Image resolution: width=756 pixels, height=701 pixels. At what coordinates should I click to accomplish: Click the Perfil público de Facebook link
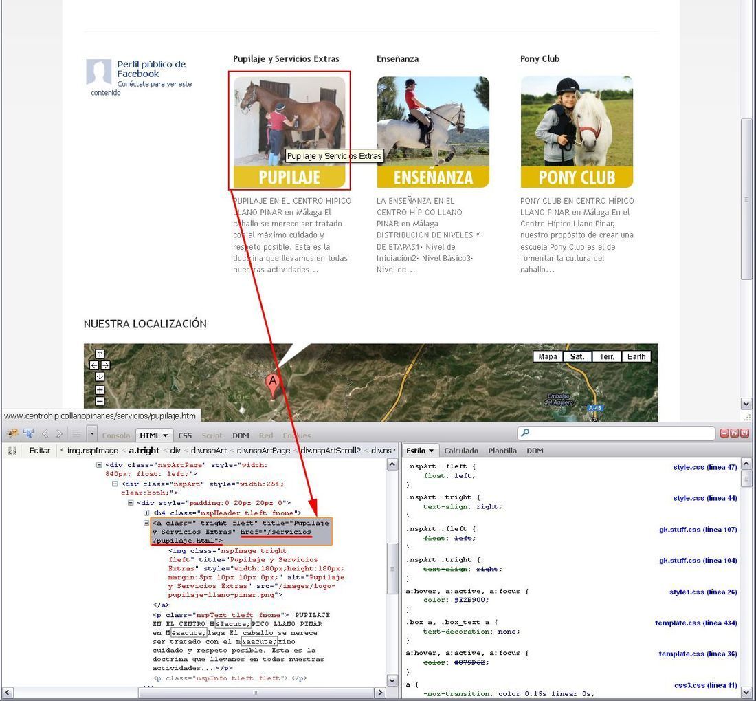click(x=151, y=69)
